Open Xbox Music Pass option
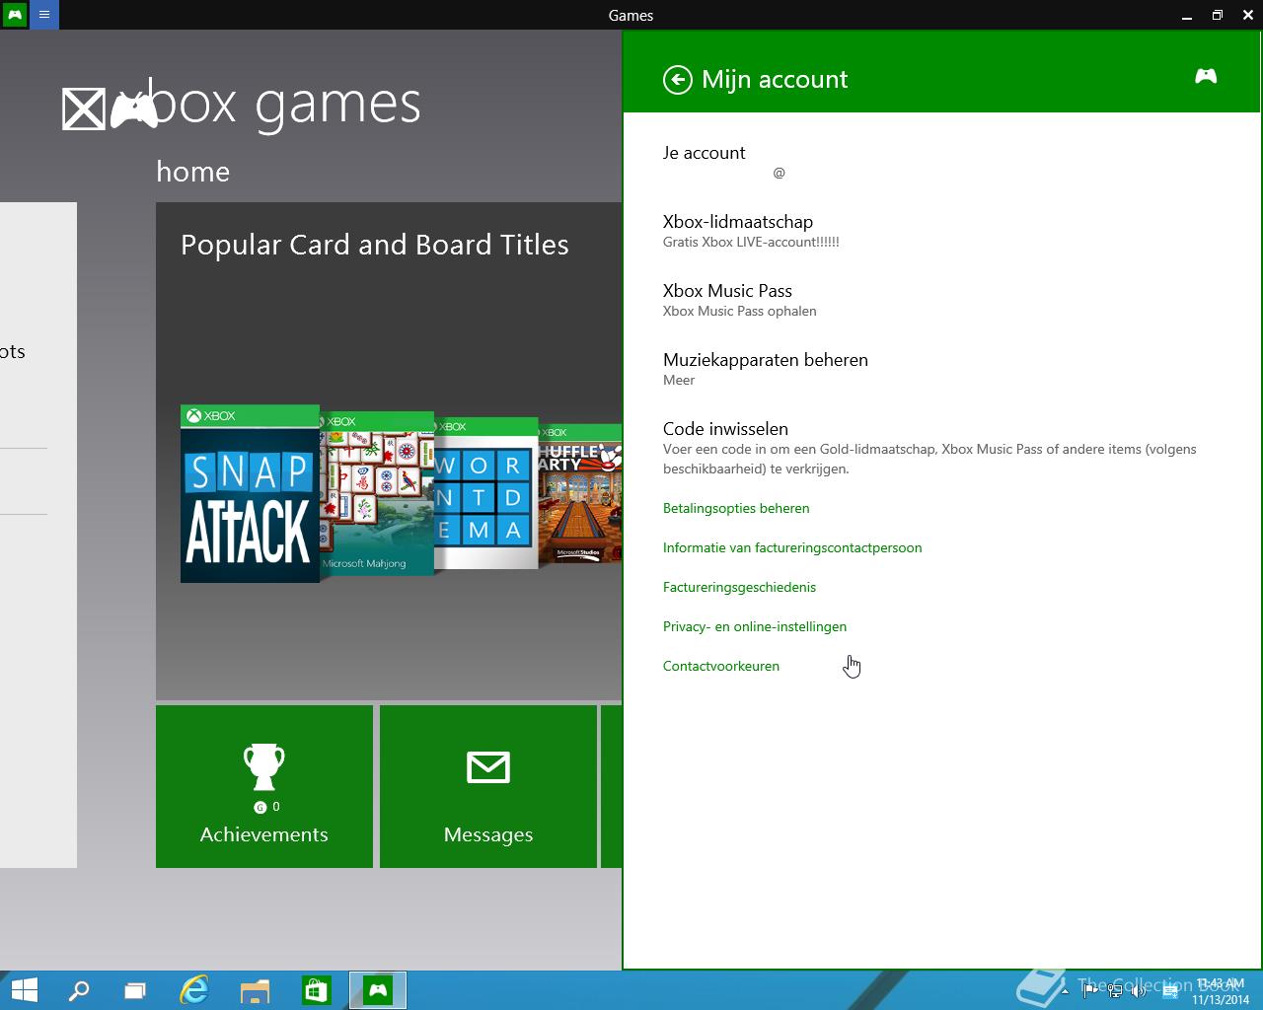The width and height of the screenshot is (1263, 1010). coord(727,291)
